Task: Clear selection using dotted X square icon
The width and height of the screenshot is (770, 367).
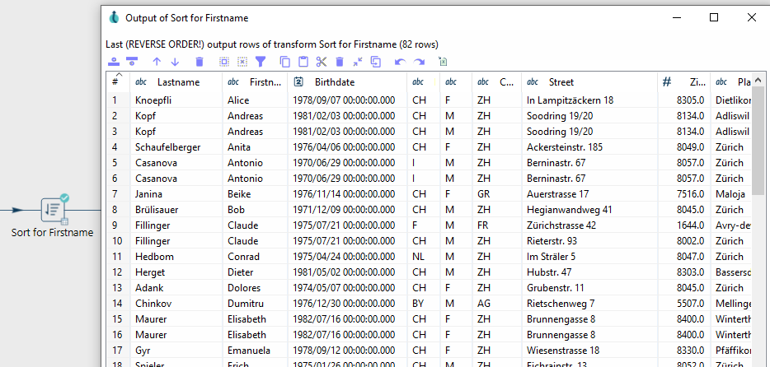Action: 242,62
